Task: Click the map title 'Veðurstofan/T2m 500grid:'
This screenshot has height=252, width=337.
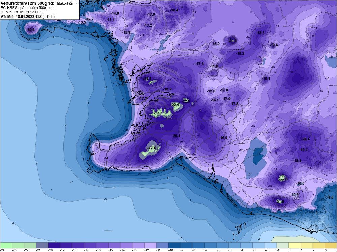Action: pyautogui.click(x=27, y=3)
